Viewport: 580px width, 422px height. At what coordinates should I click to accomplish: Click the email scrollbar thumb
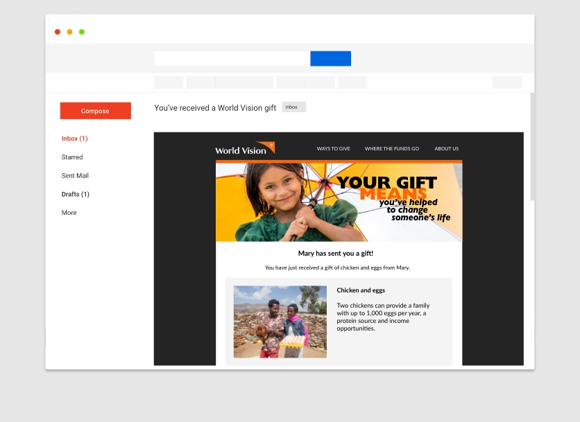pos(532,147)
